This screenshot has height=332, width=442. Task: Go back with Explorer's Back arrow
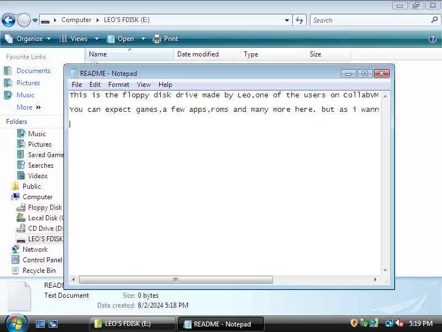[x=8, y=20]
